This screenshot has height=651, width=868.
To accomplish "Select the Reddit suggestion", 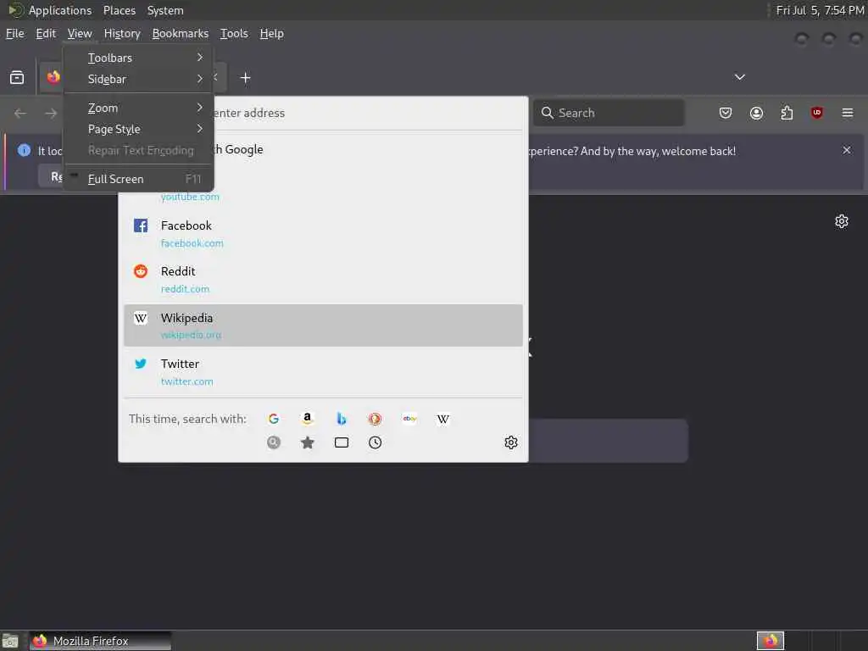I will tap(323, 280).
